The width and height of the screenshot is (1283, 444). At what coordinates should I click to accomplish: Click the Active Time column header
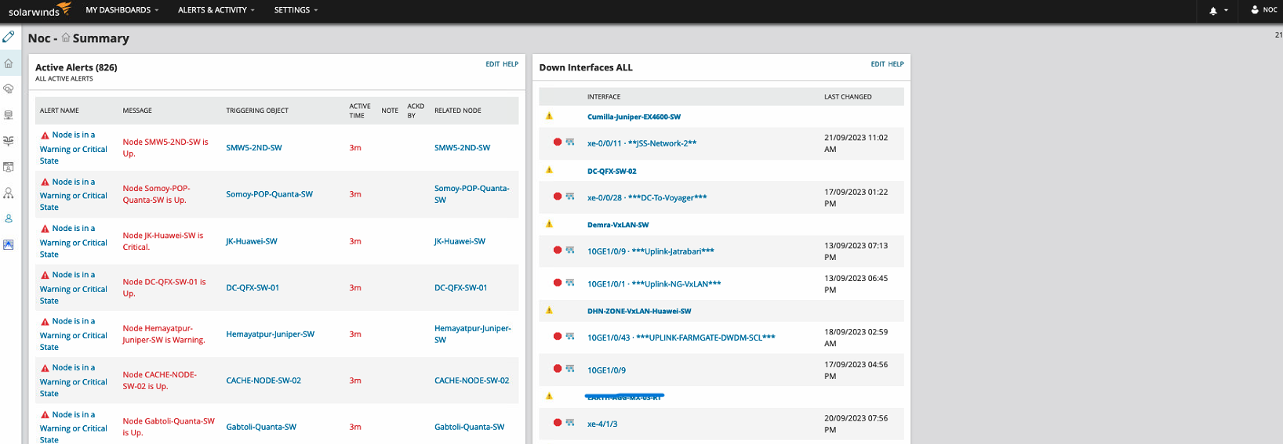(360, 110)
